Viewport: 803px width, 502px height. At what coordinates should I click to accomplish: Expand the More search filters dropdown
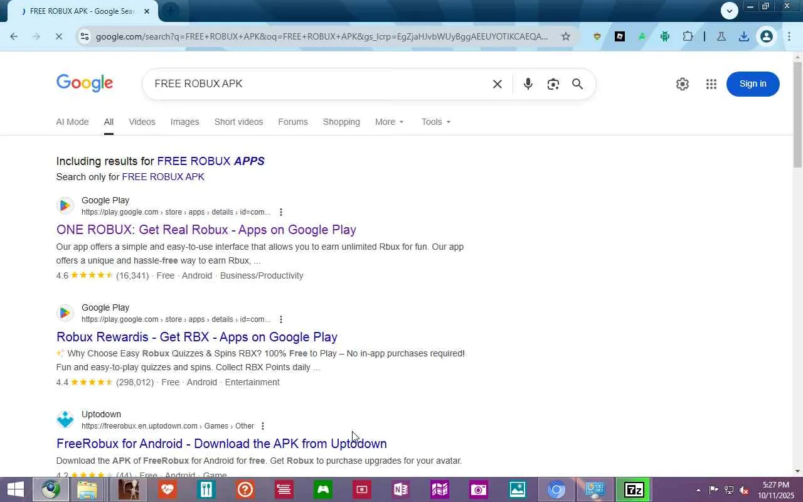click(x=390, y=122)
